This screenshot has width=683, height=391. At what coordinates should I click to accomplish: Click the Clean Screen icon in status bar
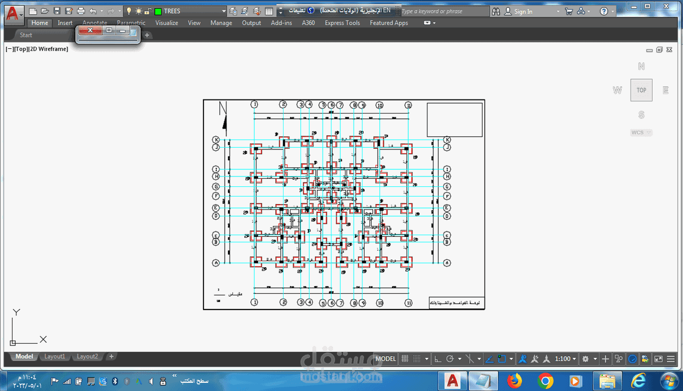pos(659,359)
